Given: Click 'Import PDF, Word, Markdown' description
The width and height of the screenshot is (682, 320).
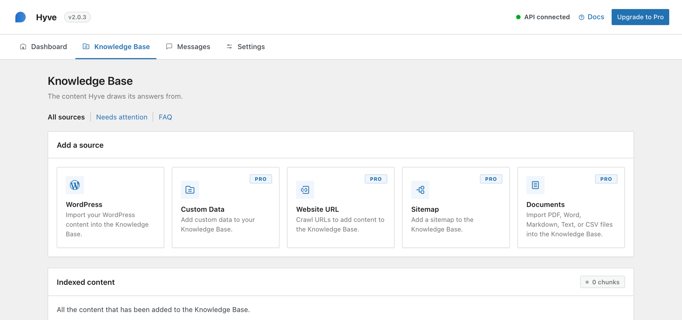Looking at the screenshot, I should (x=569, y=224).
